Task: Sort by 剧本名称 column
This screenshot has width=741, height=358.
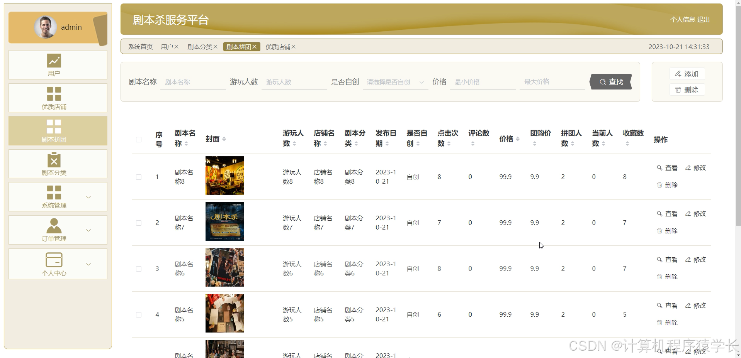Action: pyautogui.click(x=186, y=144)
